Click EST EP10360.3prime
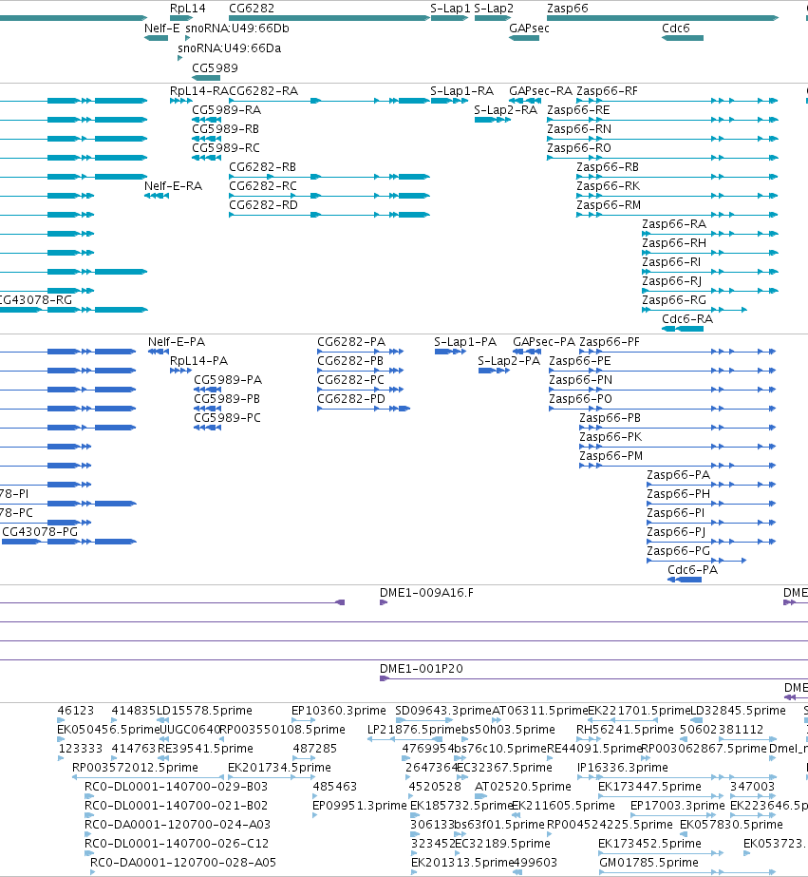Screen dimensions: 808x877 click(339, 711)
